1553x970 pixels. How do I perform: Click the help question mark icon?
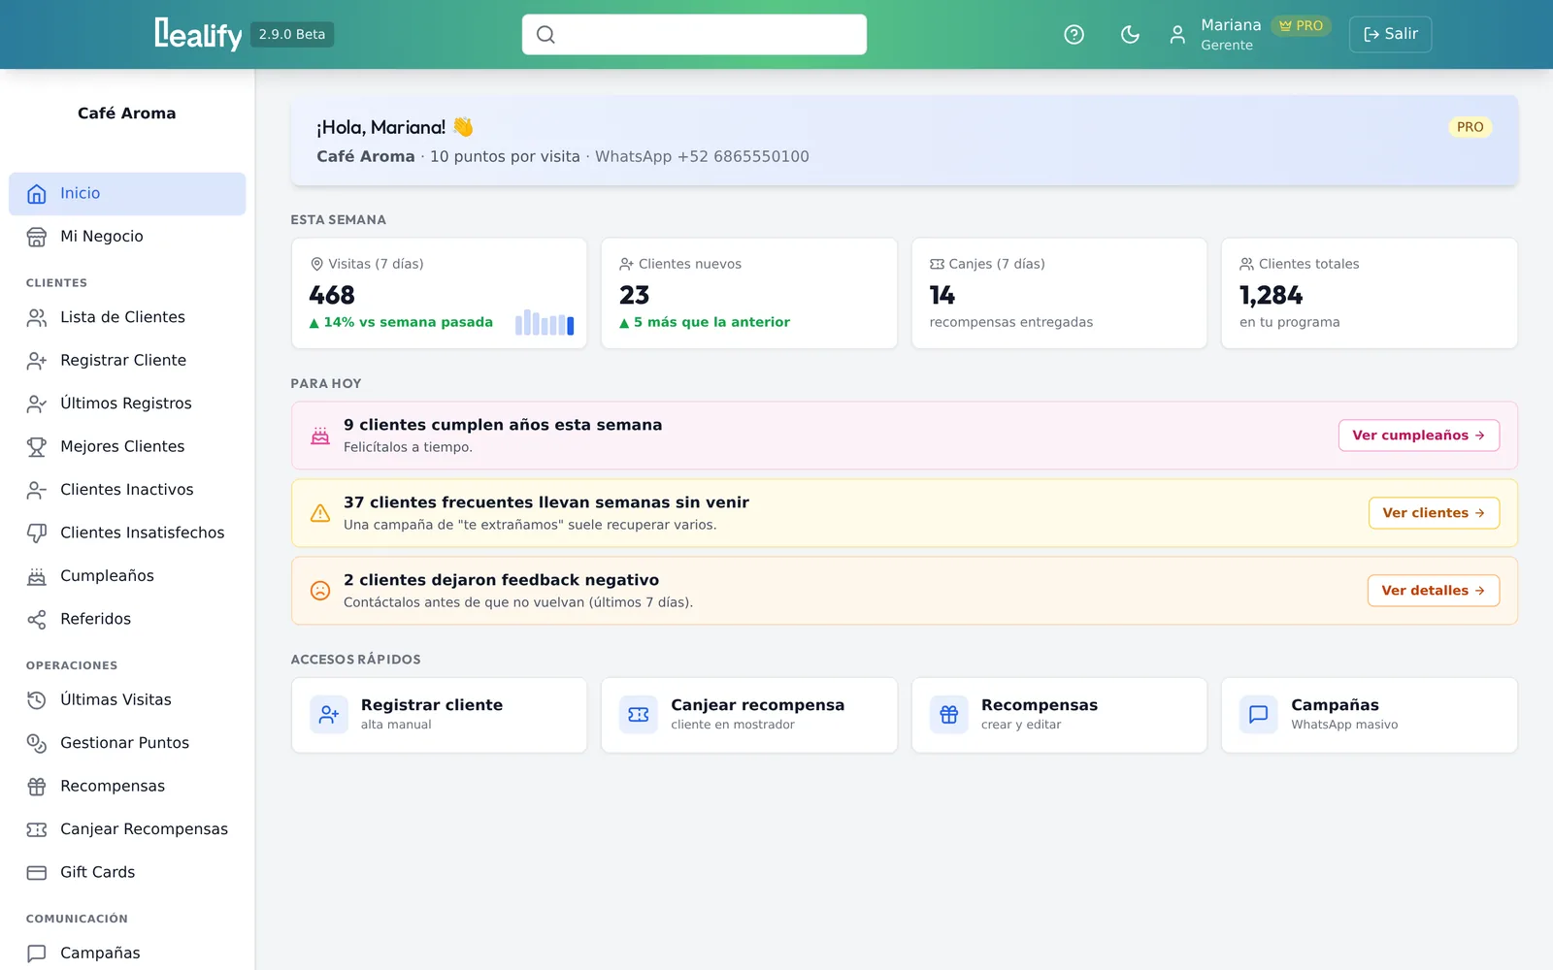1074,35
